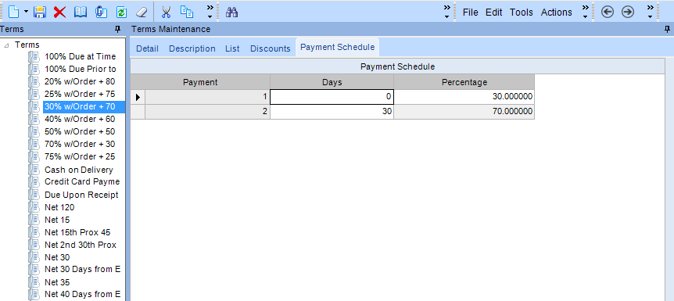Viewport: 674px width, 301px height.
Task: Click the document icon beside Cash on Delivery
Action: tap(34, 170)
